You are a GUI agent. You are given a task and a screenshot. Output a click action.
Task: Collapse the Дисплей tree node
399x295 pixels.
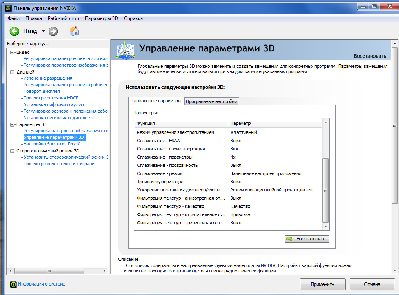click(x=12, y=72)
